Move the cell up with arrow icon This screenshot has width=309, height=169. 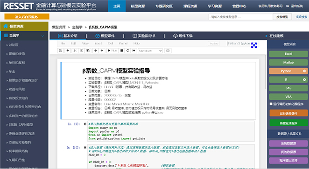tap(96, 51)
